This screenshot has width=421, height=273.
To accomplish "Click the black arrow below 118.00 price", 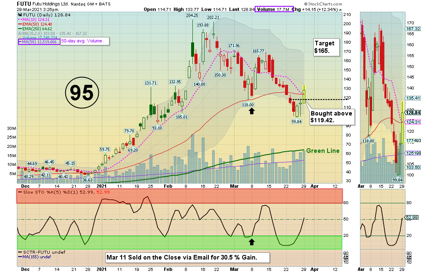I will pyautogui.click(x=252, y=111).
